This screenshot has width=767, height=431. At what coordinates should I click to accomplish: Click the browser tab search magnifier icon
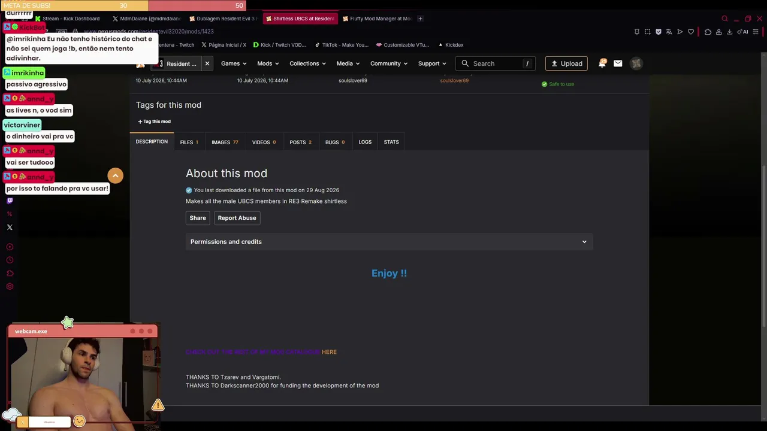point(724,19)
